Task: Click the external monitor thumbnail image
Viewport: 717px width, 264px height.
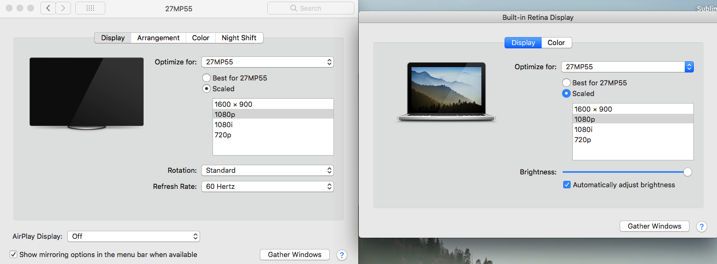Action: pyautogui.click(x=87, y=93)
